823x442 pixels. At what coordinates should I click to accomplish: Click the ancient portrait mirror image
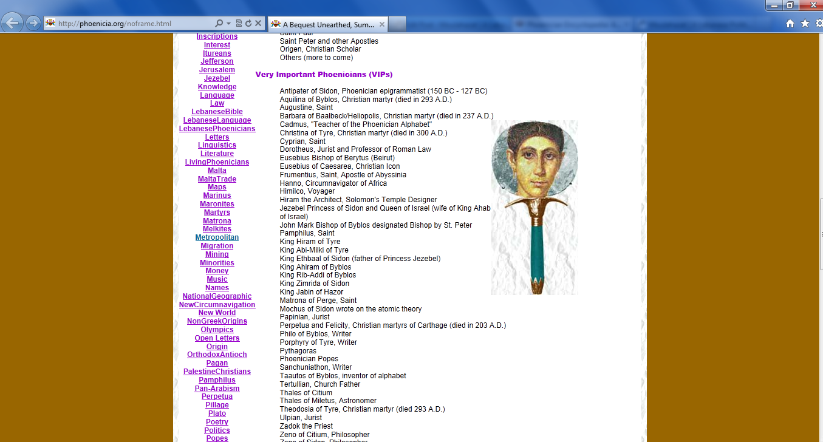pyautogui.click(x=534, y=206)
